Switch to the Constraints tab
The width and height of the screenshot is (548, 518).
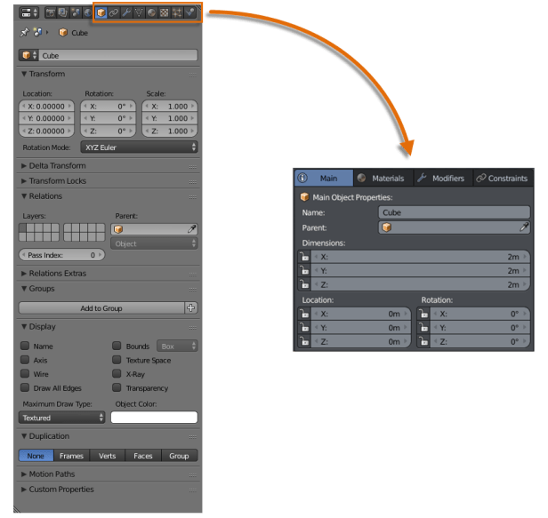tap(503, 178)
